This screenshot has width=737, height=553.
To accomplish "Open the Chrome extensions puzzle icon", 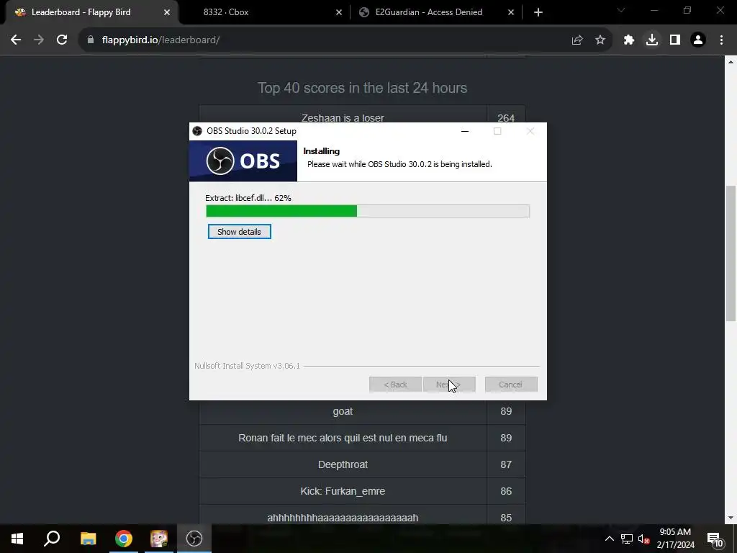I will coord(629,40).
